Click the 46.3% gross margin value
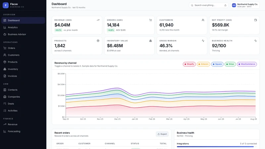265x149 pixels. [x=166, y=46]
